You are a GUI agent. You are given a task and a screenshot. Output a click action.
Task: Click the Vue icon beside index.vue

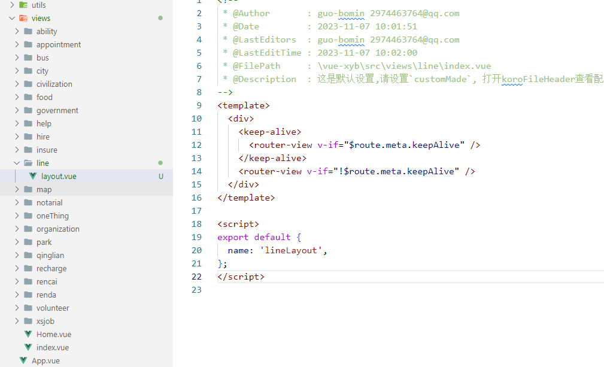point(28,347)
